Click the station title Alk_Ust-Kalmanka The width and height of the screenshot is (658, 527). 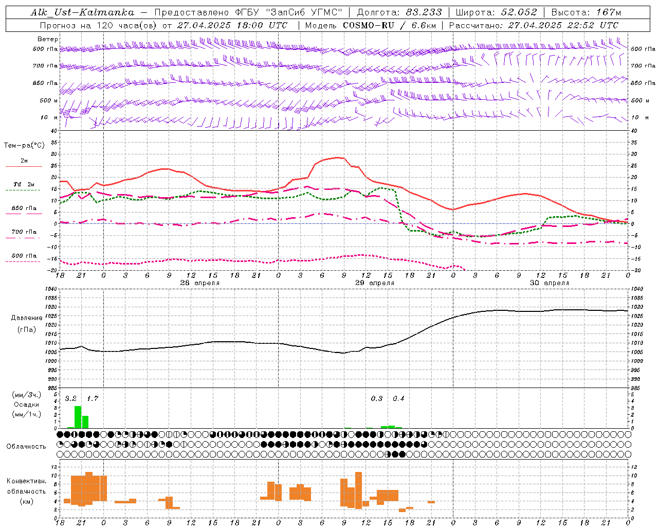pyautogui.click(x=82, y=12)
